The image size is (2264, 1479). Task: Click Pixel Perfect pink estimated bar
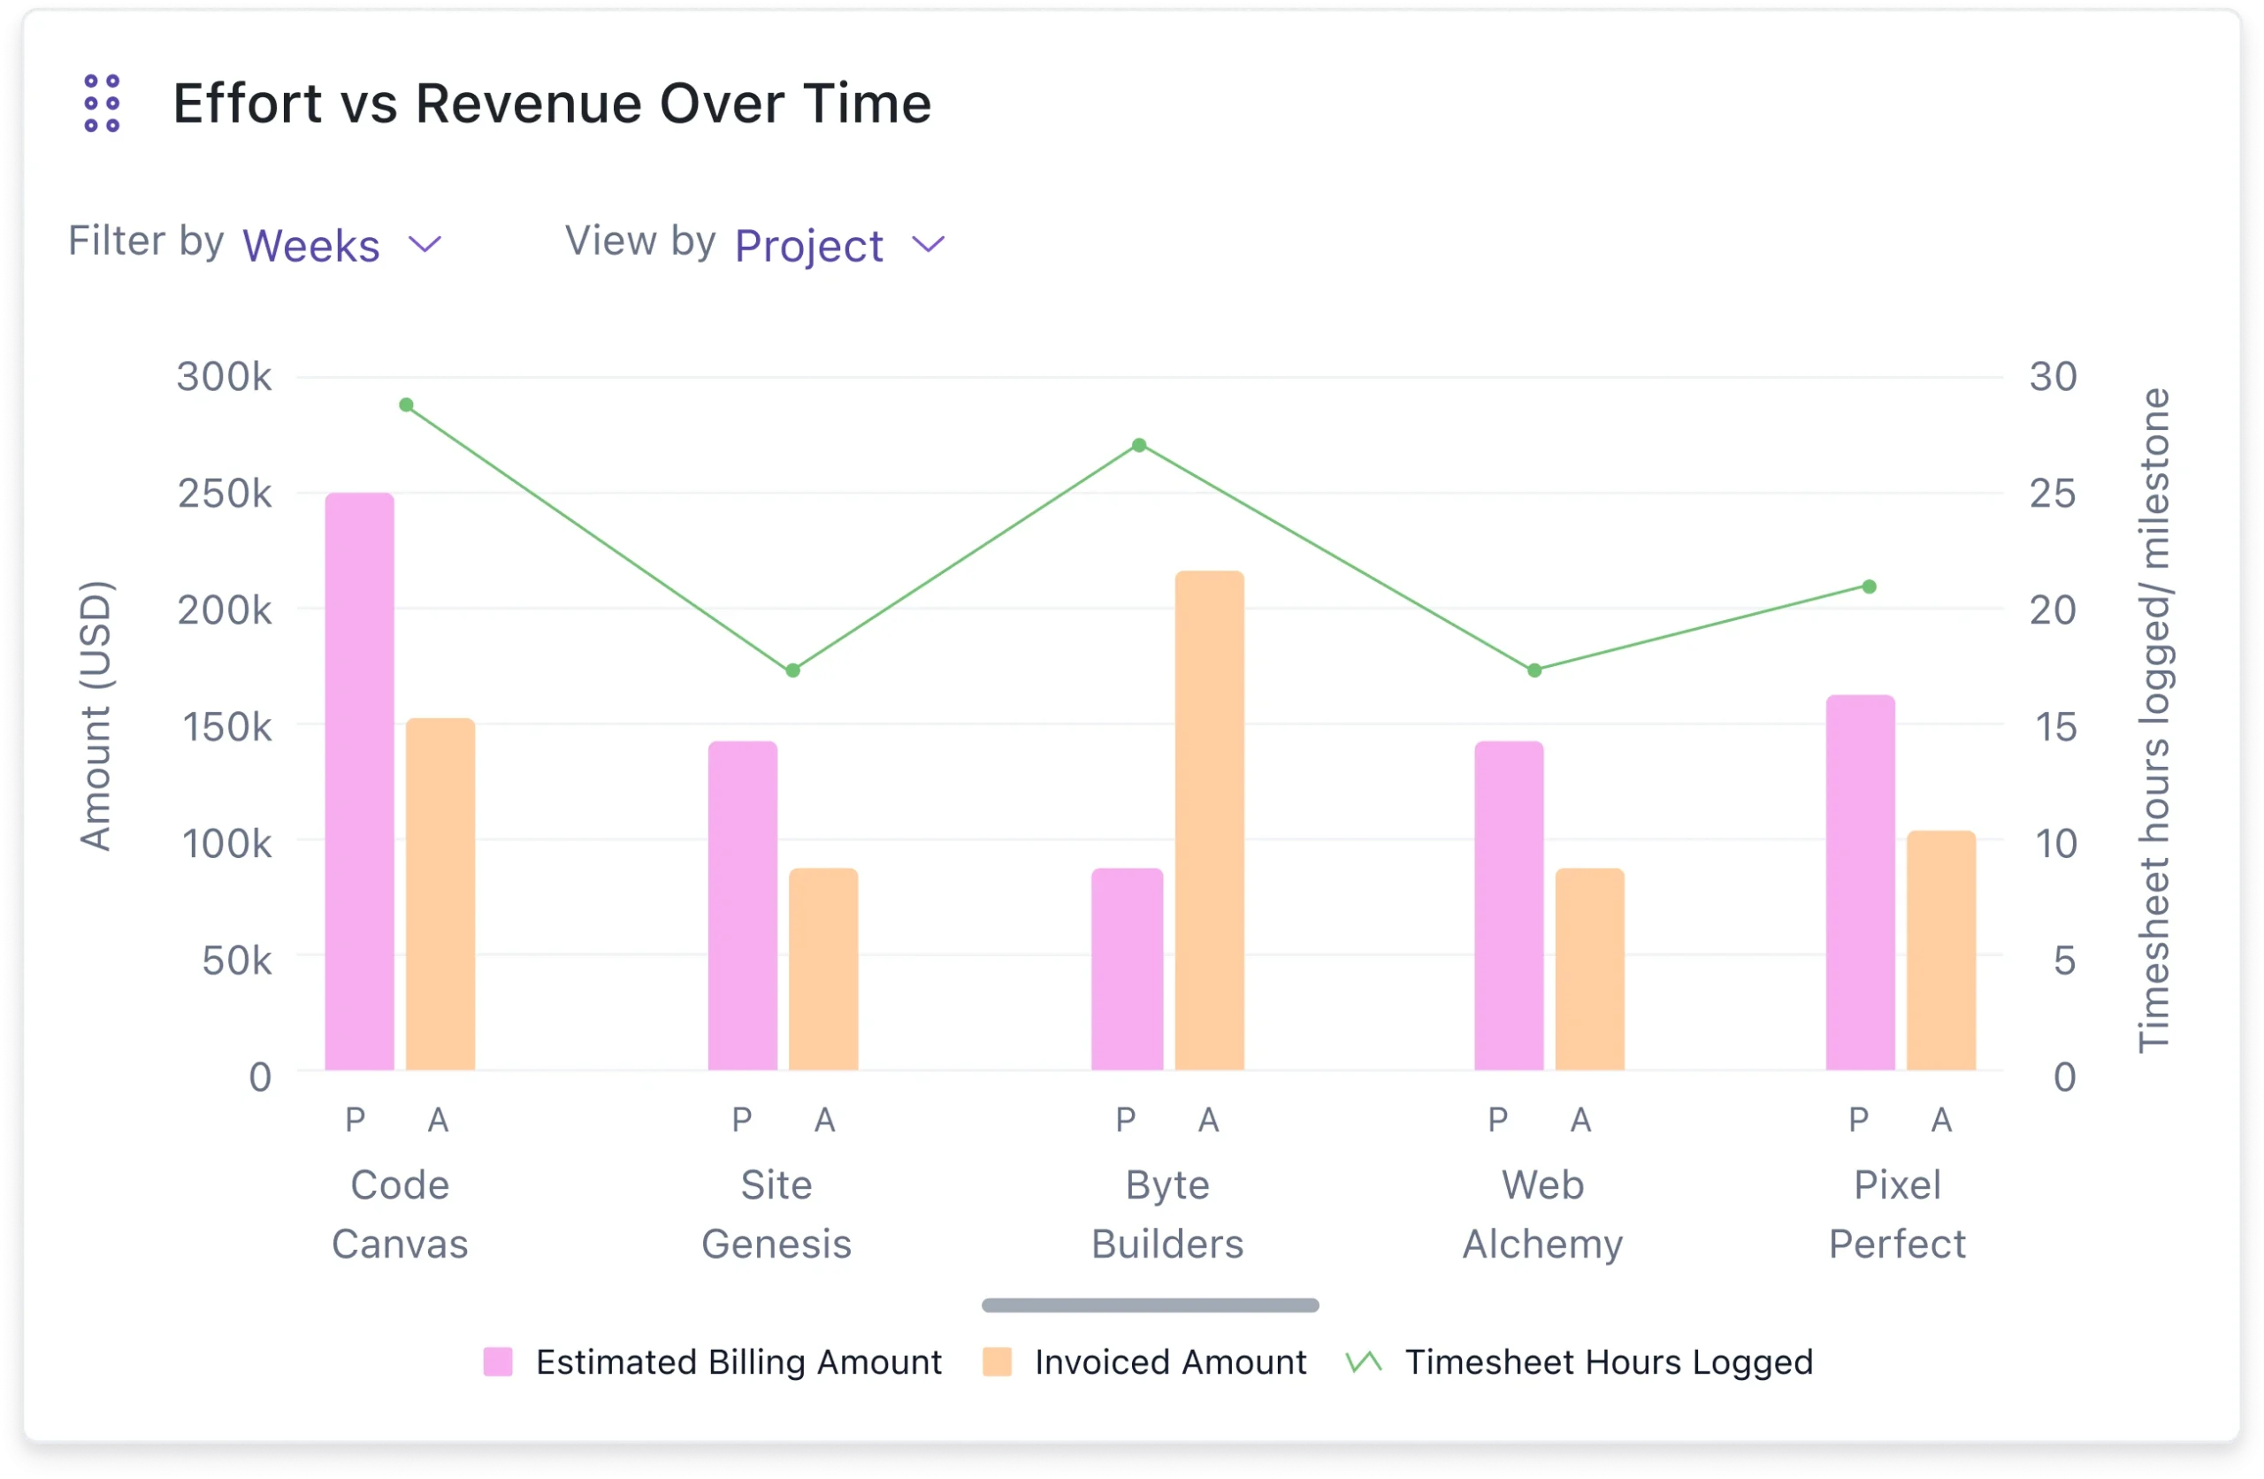1860,882
